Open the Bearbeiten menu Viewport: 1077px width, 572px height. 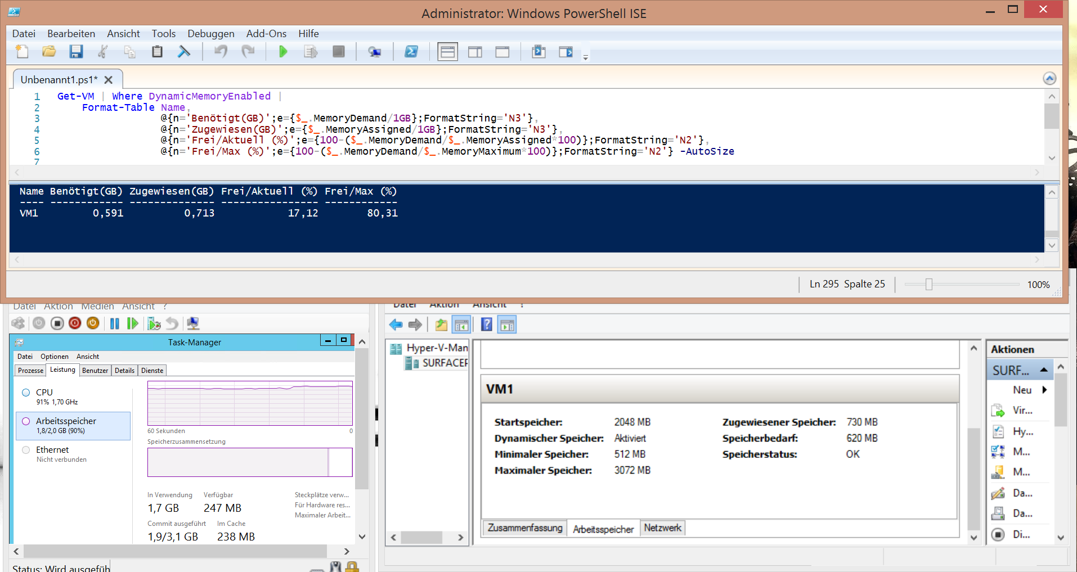click(71, 34)
